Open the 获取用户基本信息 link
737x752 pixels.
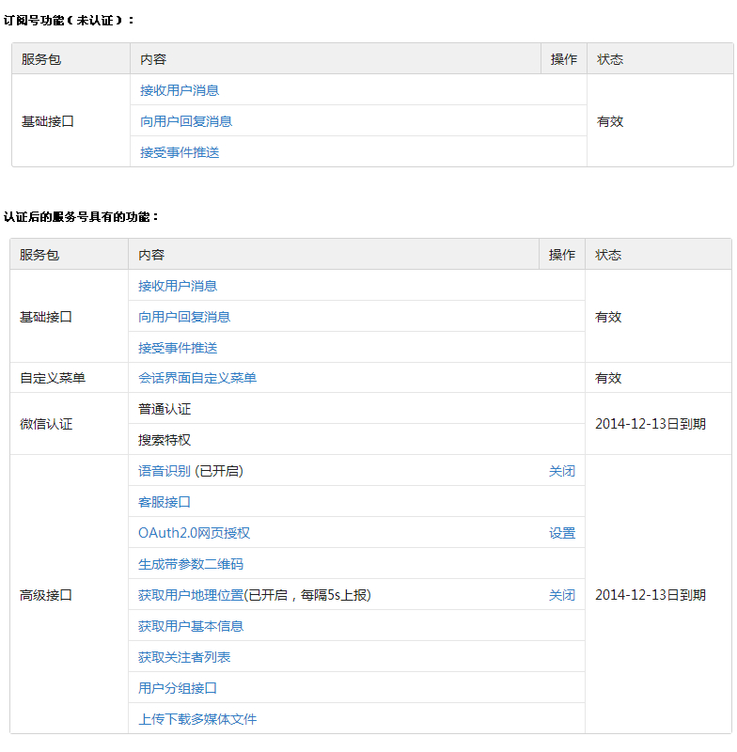pos(191,626)
